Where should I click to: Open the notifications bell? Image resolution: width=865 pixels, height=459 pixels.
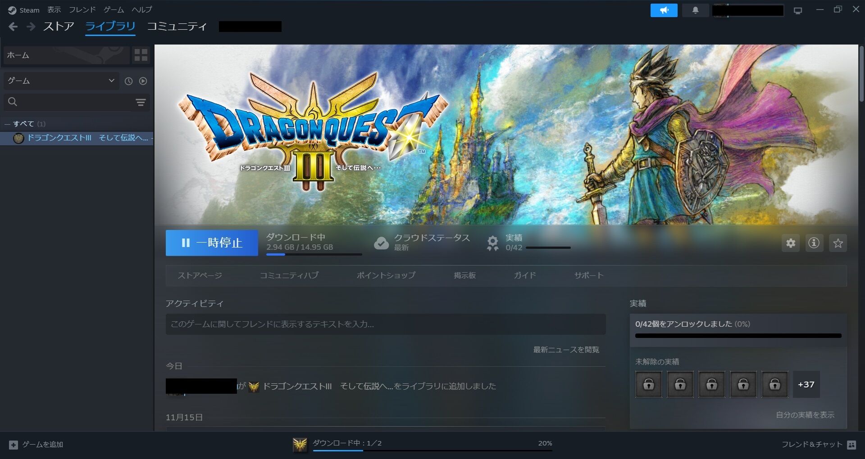(x=695, y=10)
